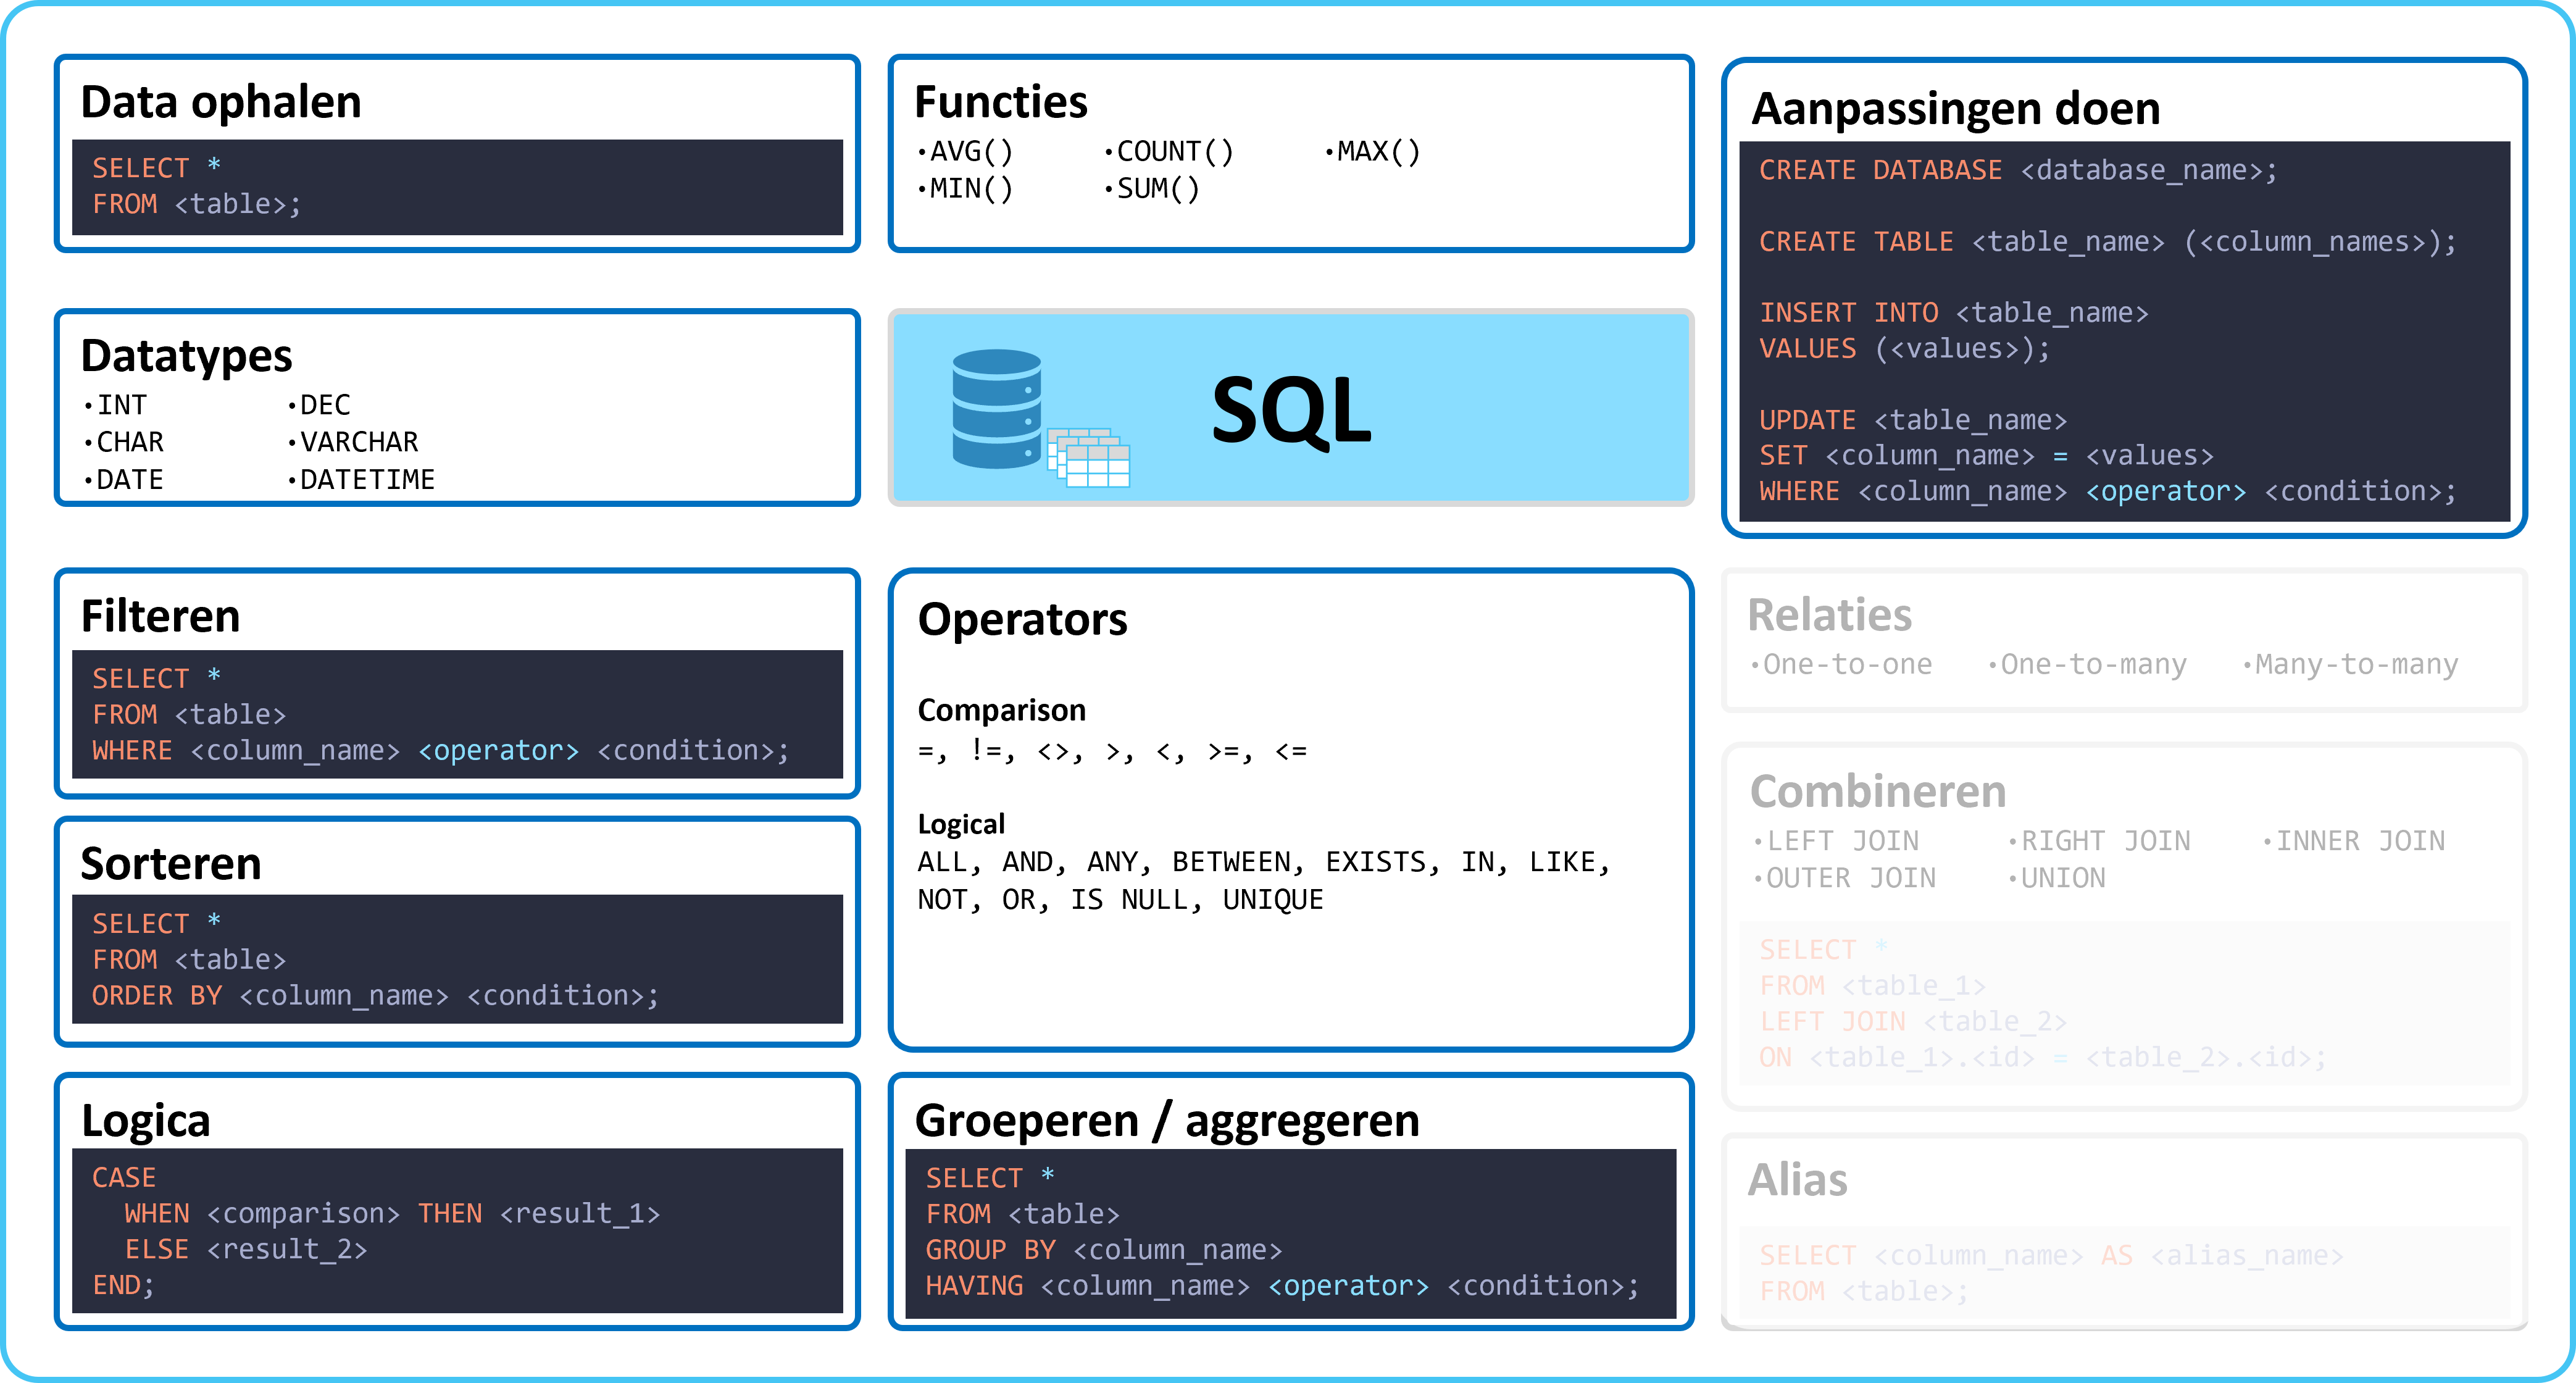The height and width of the screenshot is (1383, 2576).
Task: Click the CREATE DATABASE code line
Action: (x=2018, y=171)
